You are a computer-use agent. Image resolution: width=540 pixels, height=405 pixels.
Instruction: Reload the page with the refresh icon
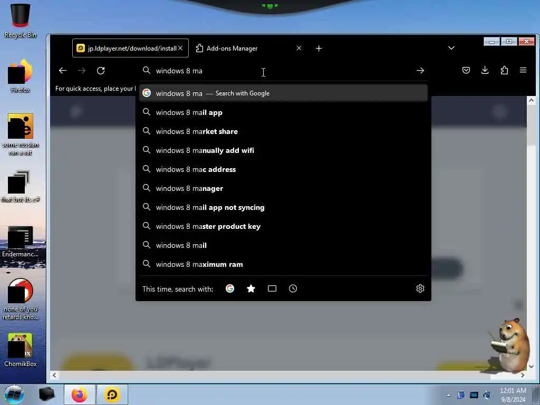click(x=101, y=71)
